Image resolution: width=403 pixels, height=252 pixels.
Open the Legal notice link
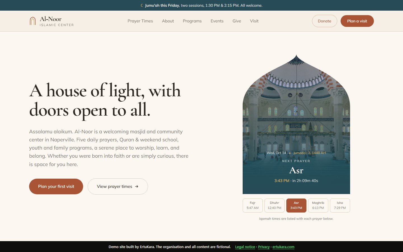(x=245, y=247)
